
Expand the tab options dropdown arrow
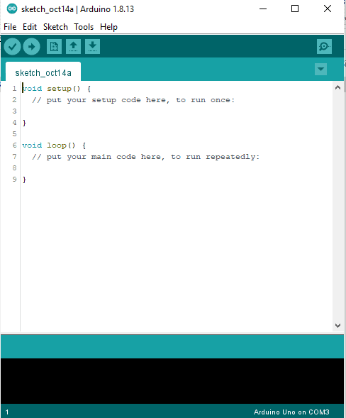320,70
